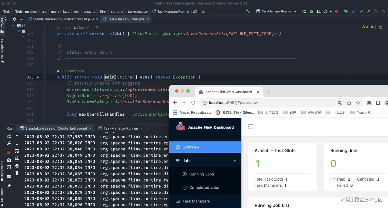Toggle the browser side panel icon
The width and height of the screenshot is (388, 208).
pos(378,103)
